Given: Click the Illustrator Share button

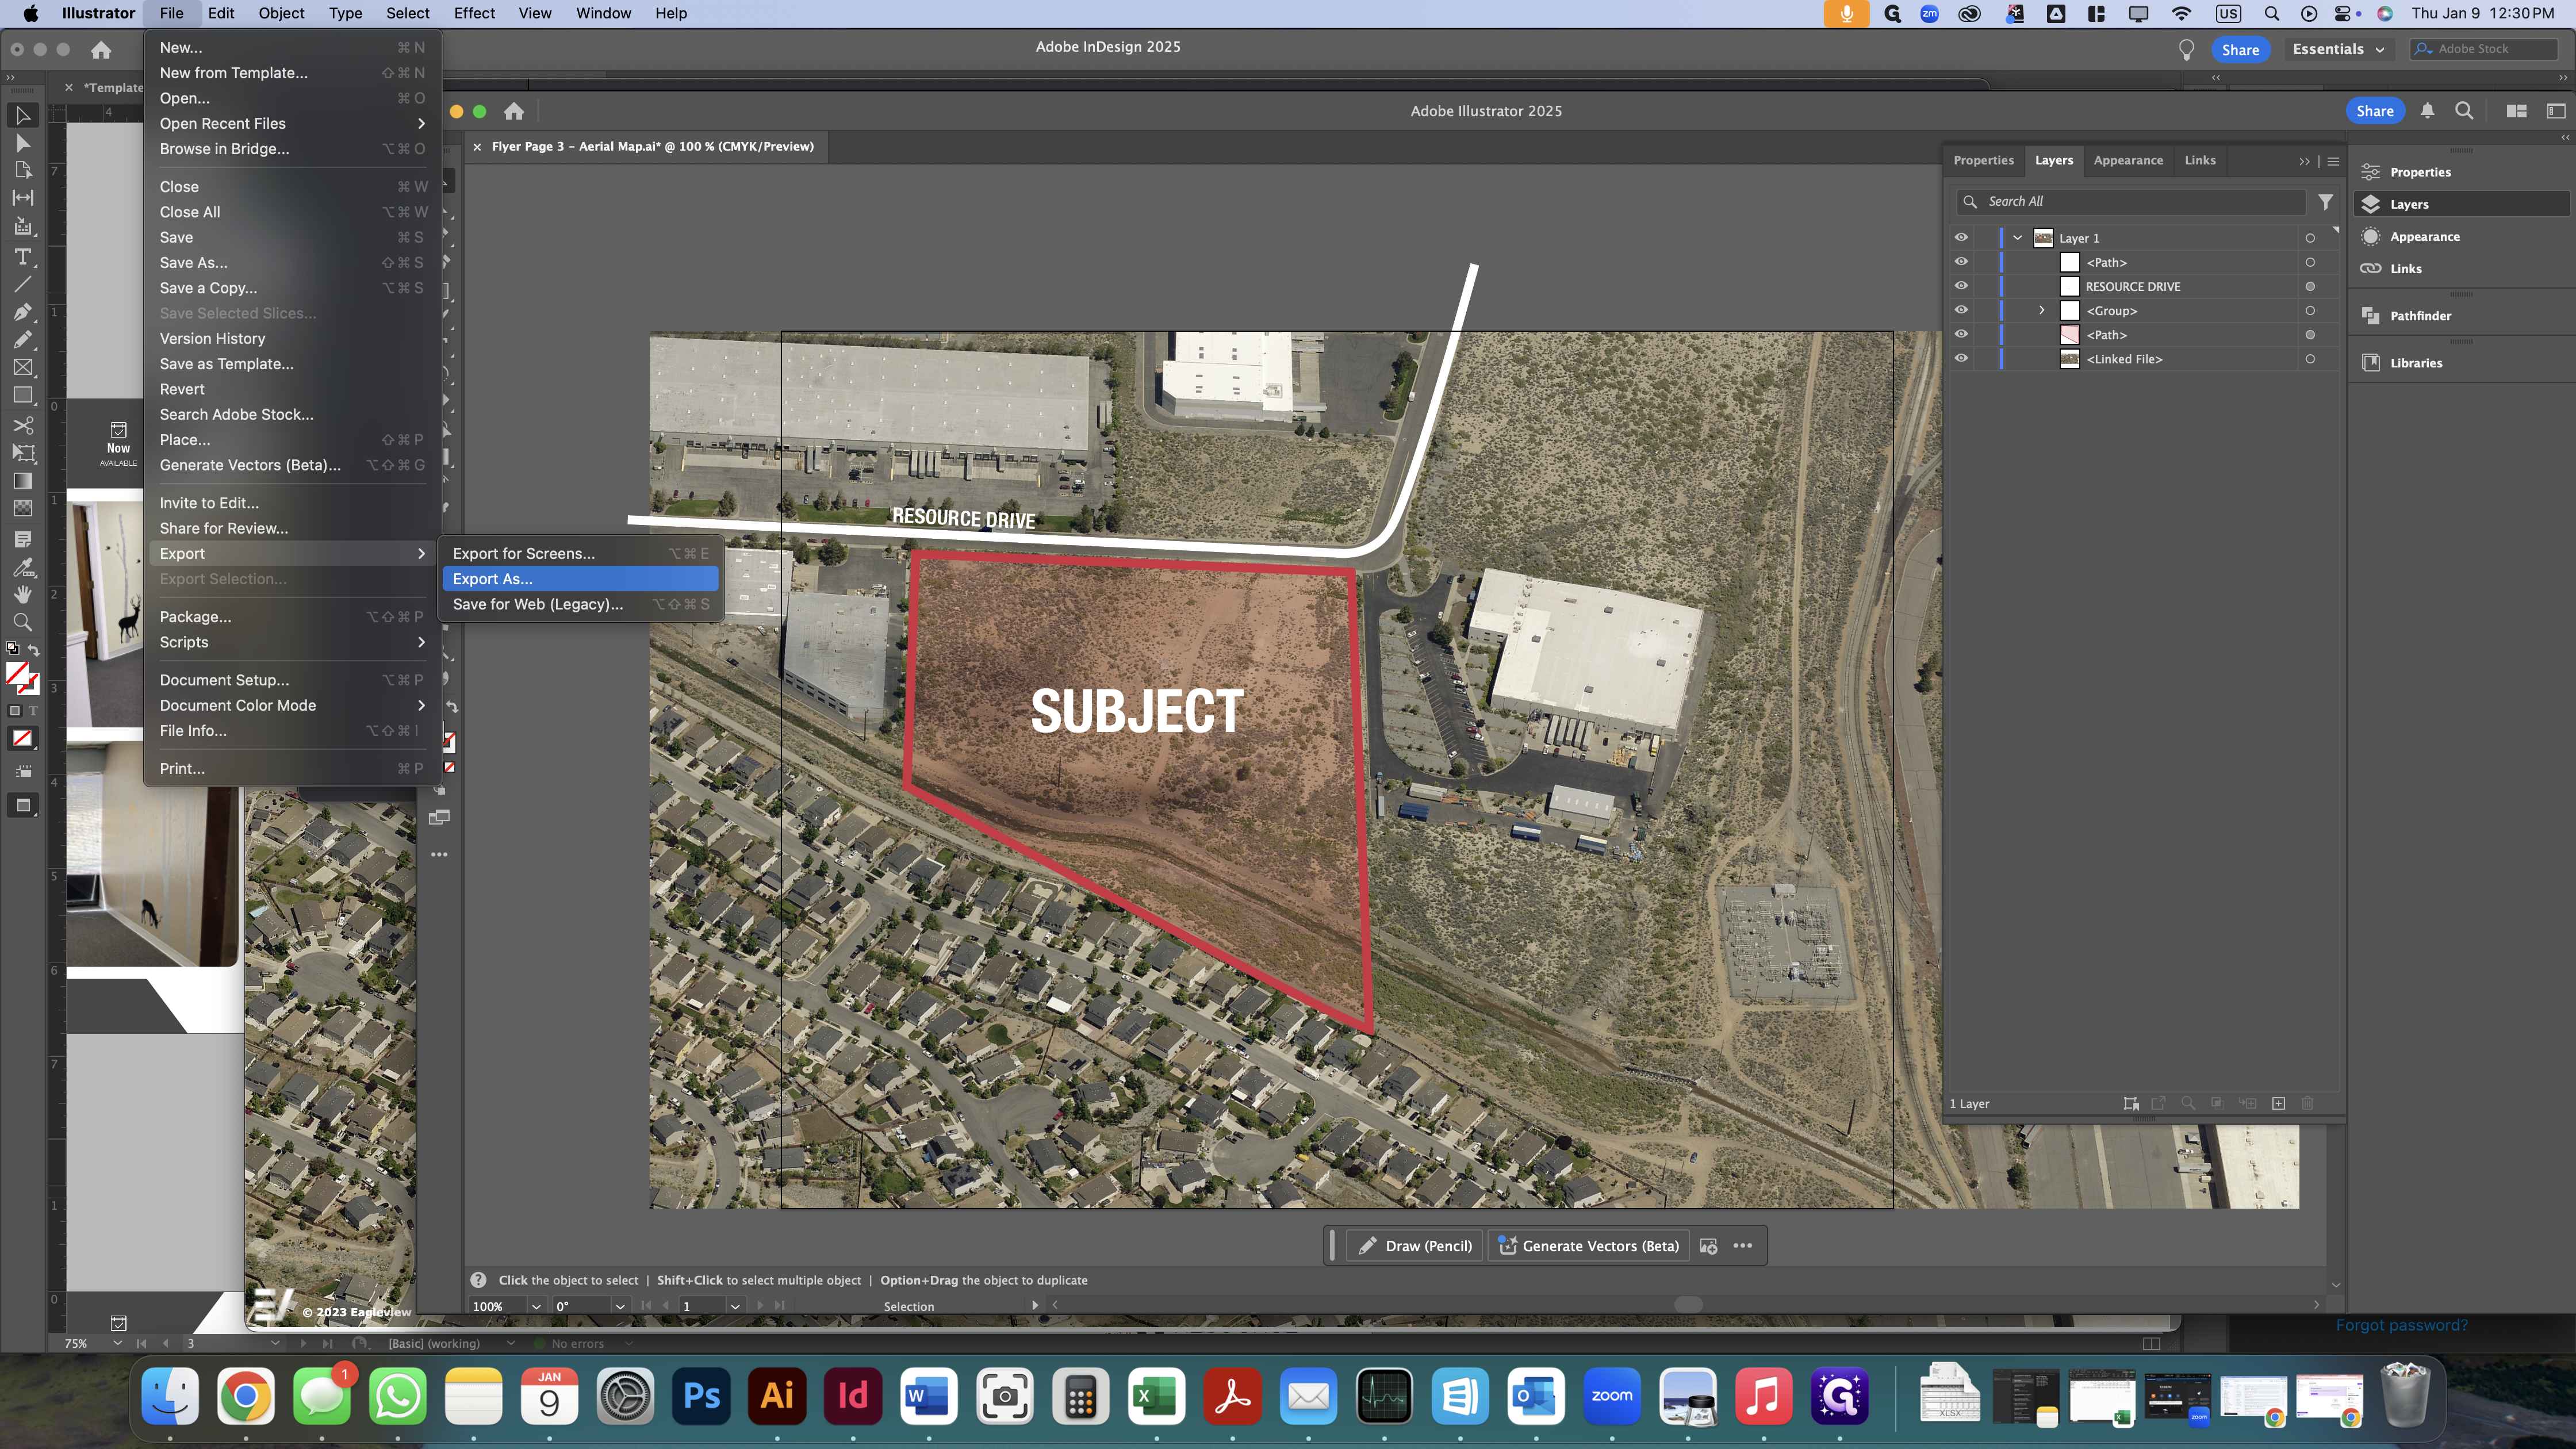Looking at the screenshot, I should (x=2374, y=111).
